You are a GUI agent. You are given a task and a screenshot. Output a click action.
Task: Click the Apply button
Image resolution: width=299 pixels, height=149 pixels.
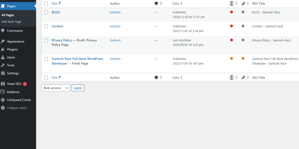pos(78,88)
